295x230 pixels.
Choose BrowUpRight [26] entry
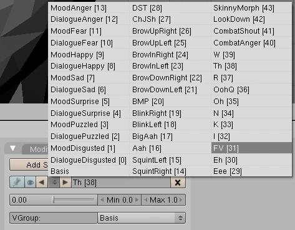click(x=170, y=31)
